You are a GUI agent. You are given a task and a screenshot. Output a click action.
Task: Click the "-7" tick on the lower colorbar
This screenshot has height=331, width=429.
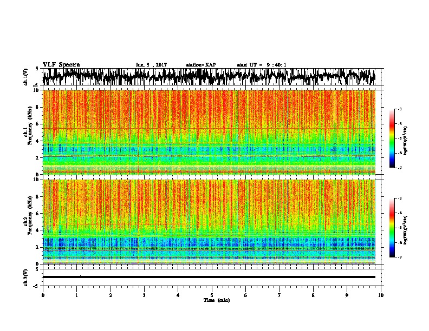399,257
